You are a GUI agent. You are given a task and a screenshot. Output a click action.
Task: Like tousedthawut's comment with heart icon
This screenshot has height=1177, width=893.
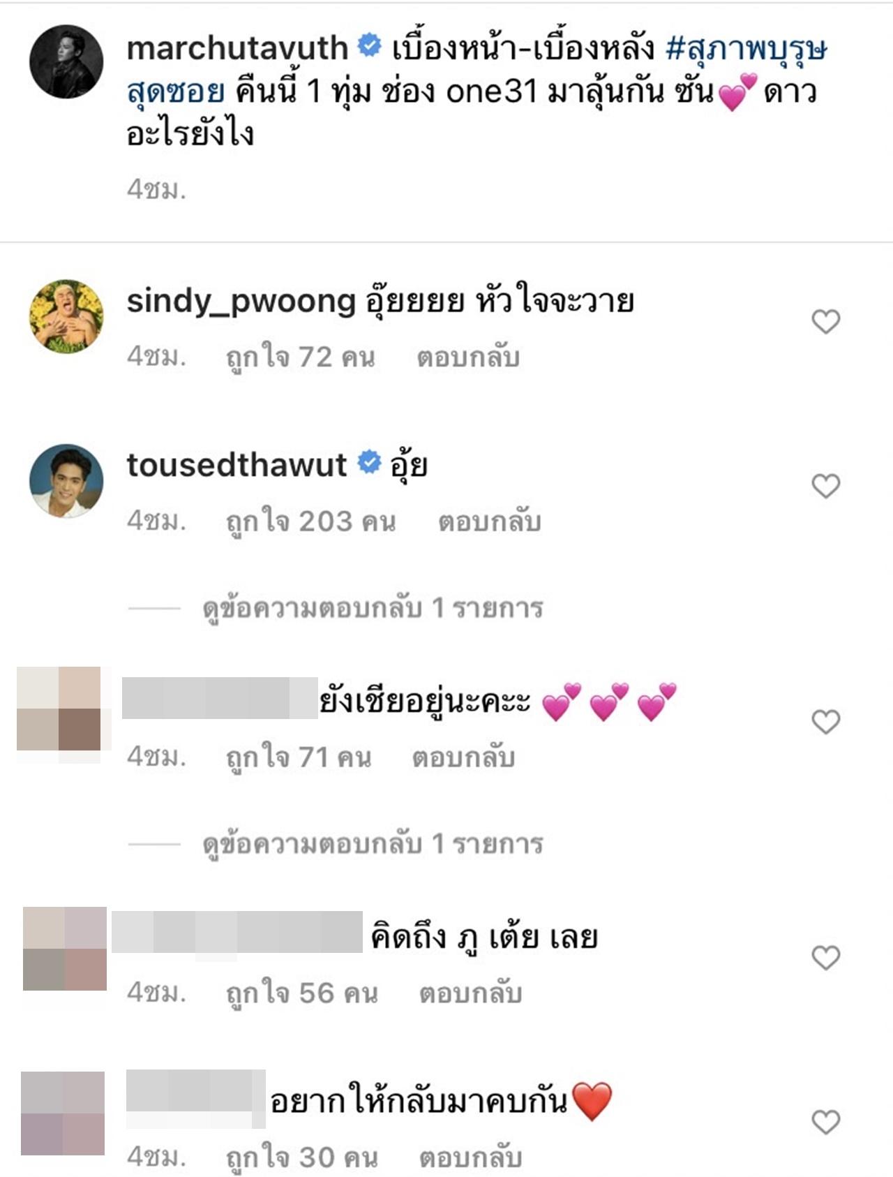tap(825, 486)
